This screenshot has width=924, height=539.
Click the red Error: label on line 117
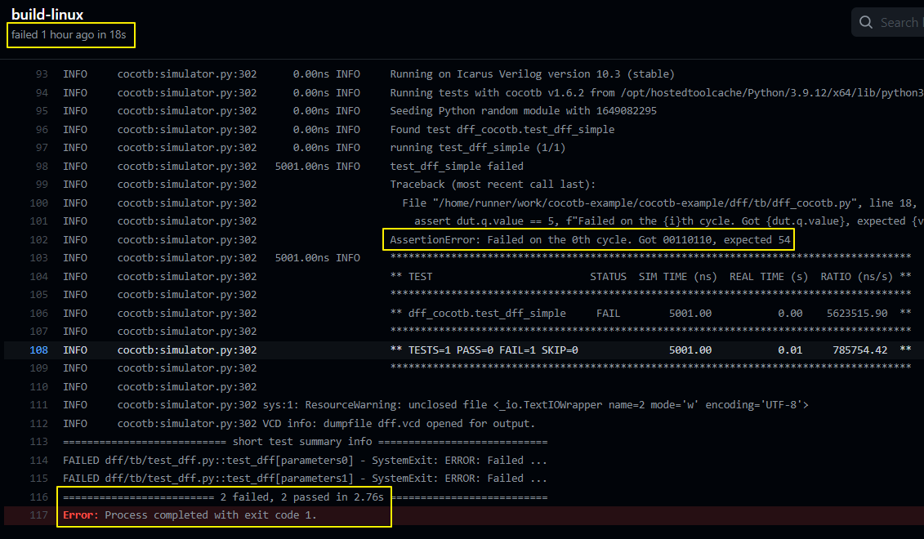(x=82, y=515)
